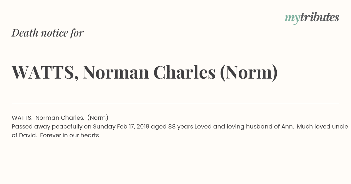Click the green "my" part of logo

pyautogui.click(x=292, y=18)
